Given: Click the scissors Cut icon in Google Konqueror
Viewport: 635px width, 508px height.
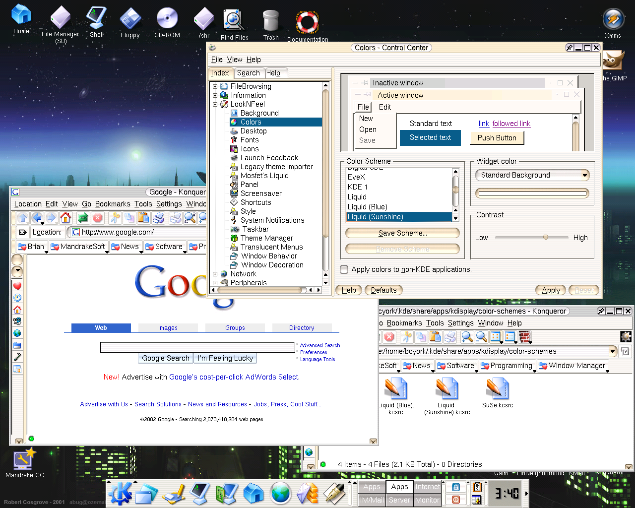Looking at the screenshot, I should pos(115,218).
